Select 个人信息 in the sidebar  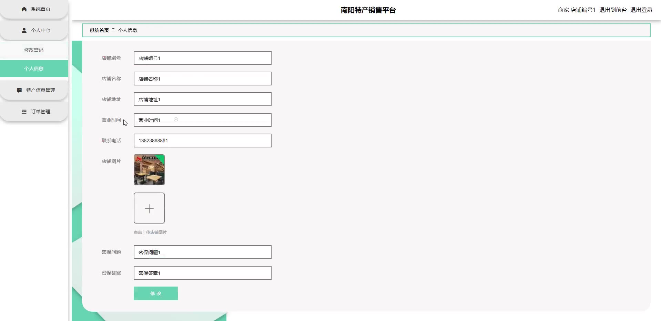[34, 69]
